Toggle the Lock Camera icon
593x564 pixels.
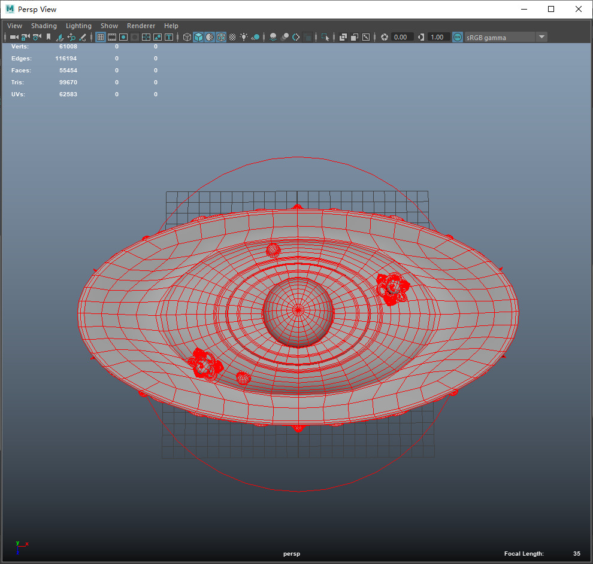coord(25,37)
